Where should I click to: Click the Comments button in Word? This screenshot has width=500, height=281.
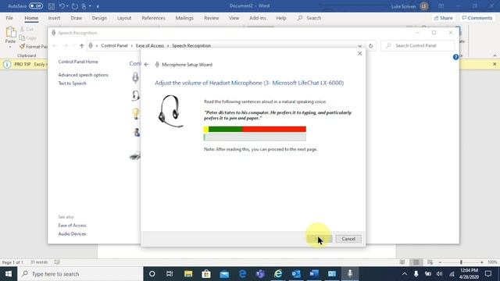(x=477, y=18)
